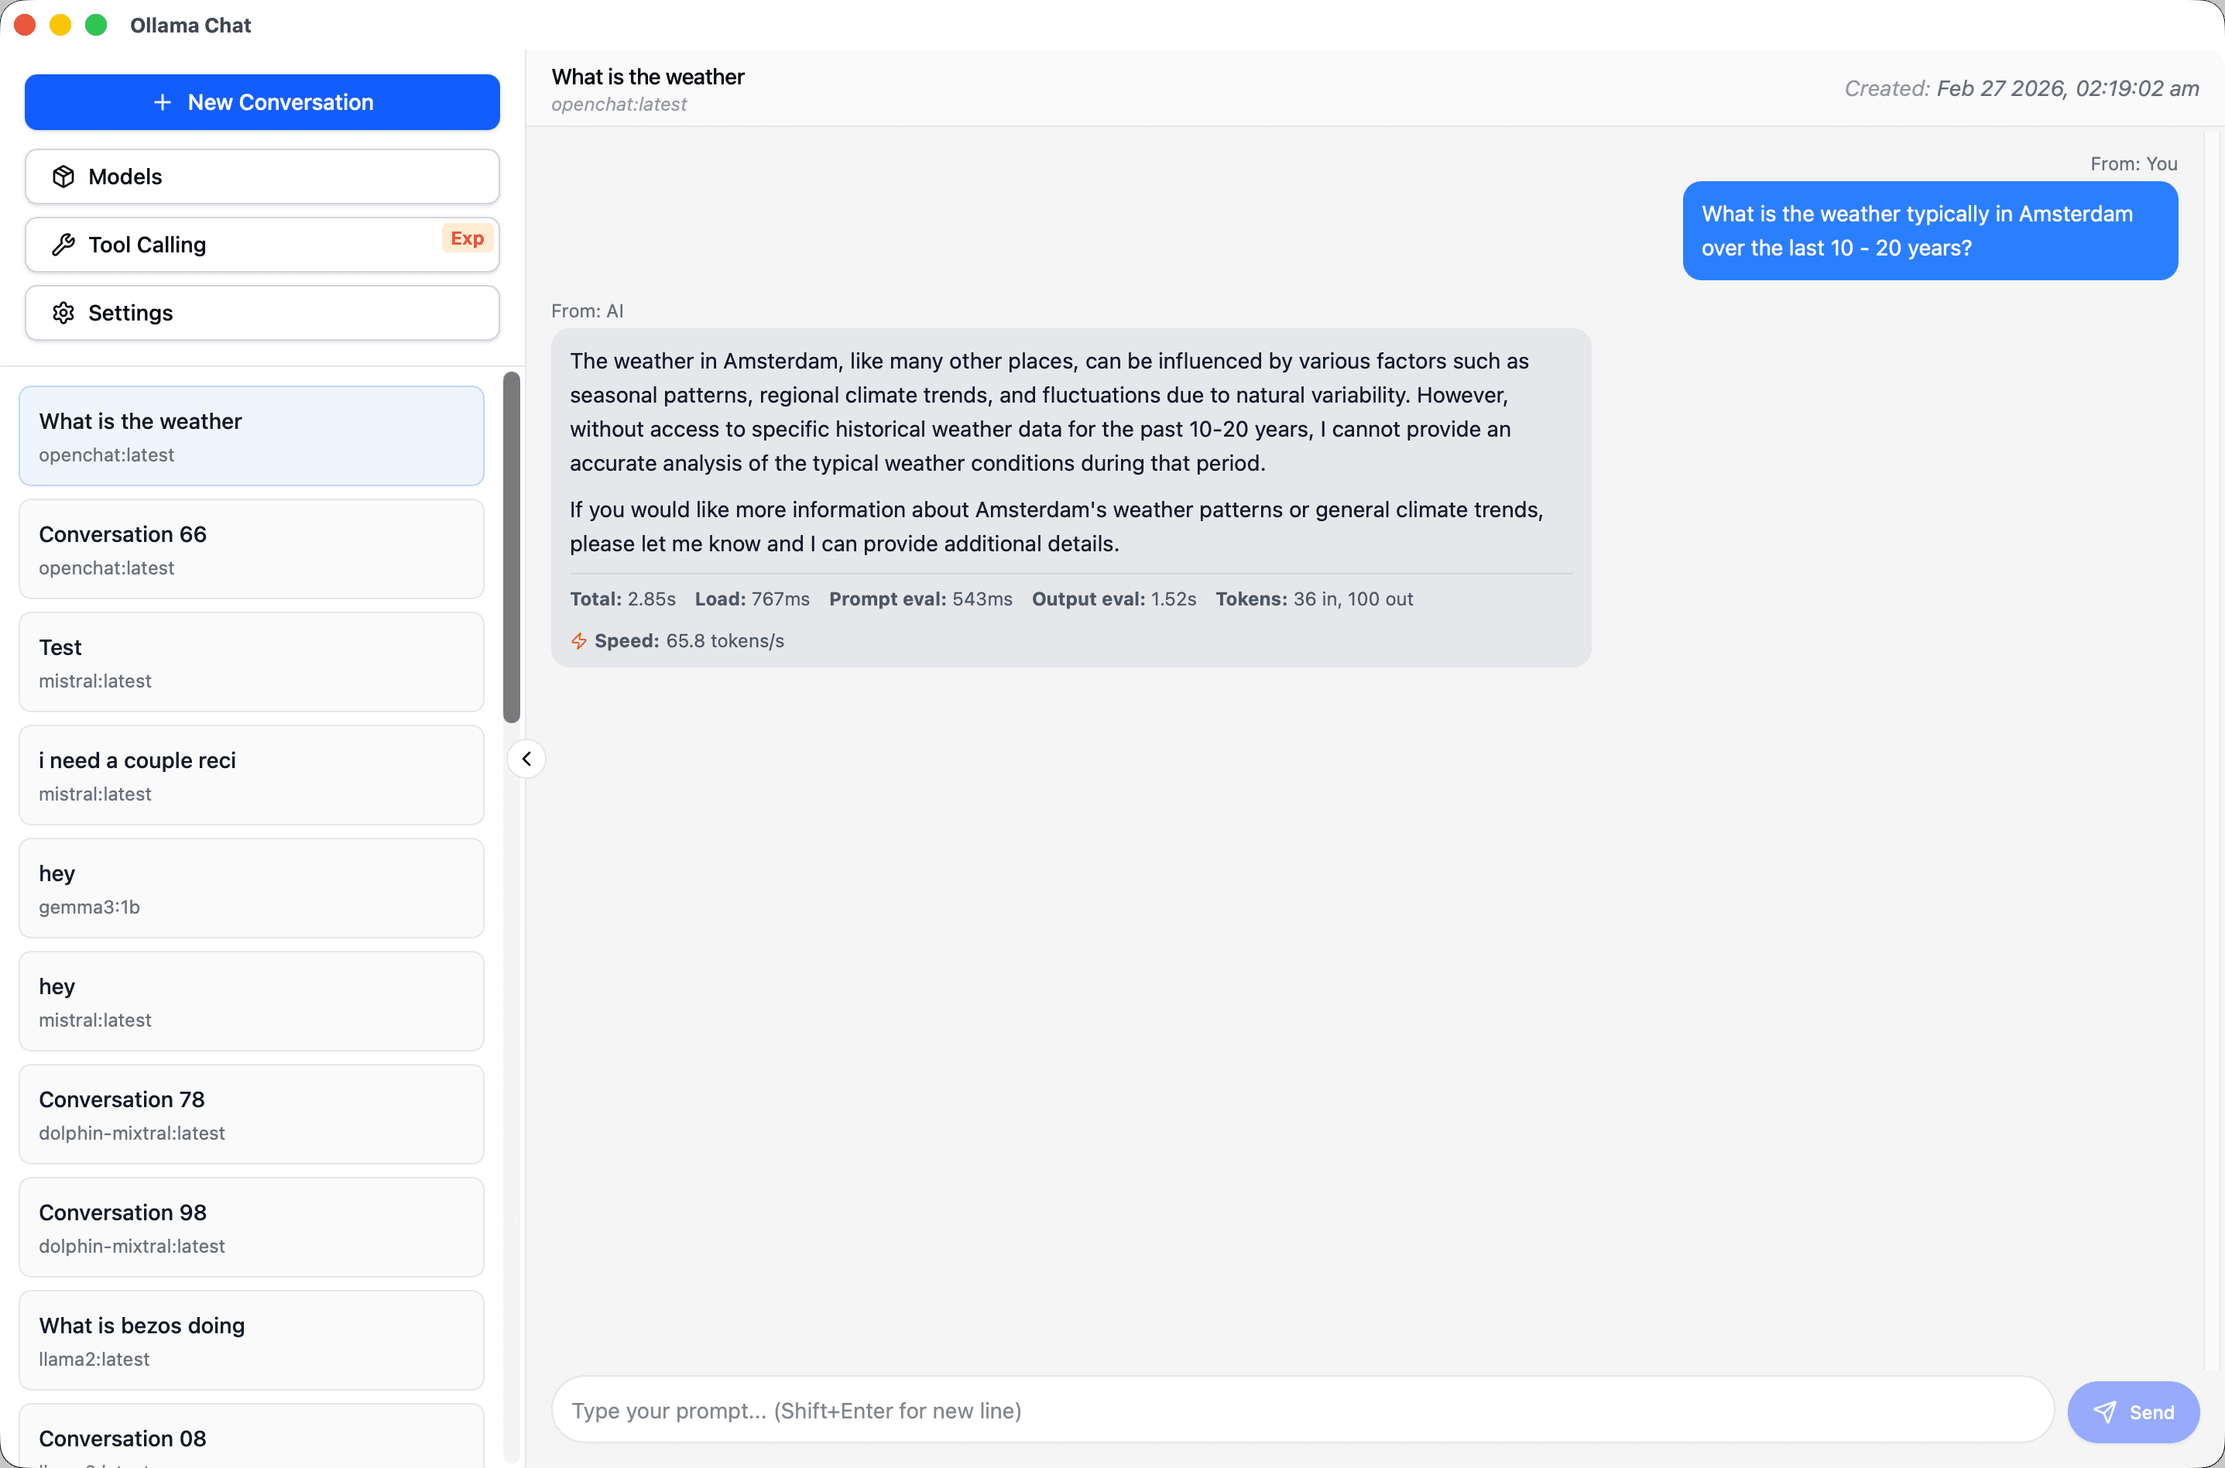
Task: Open 'i need a couple reci' conversation
Action: (x=251, y=775)
